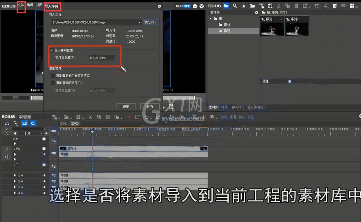Click the move-up-folder triangle icon in bin

244,6
